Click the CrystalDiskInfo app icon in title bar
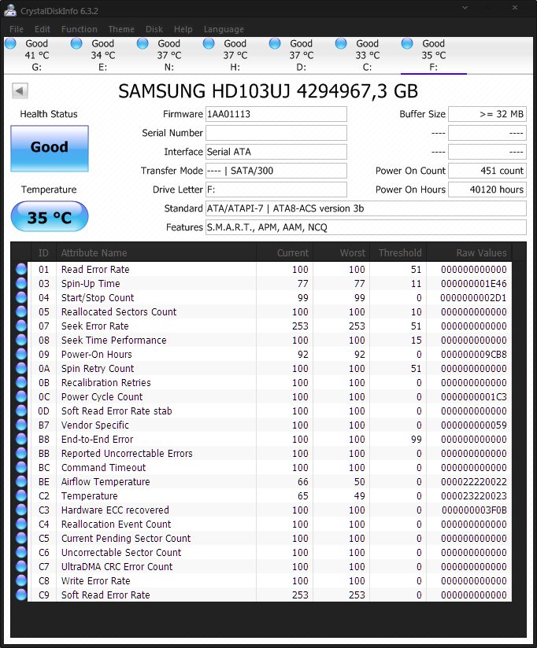 click(11, 10)
